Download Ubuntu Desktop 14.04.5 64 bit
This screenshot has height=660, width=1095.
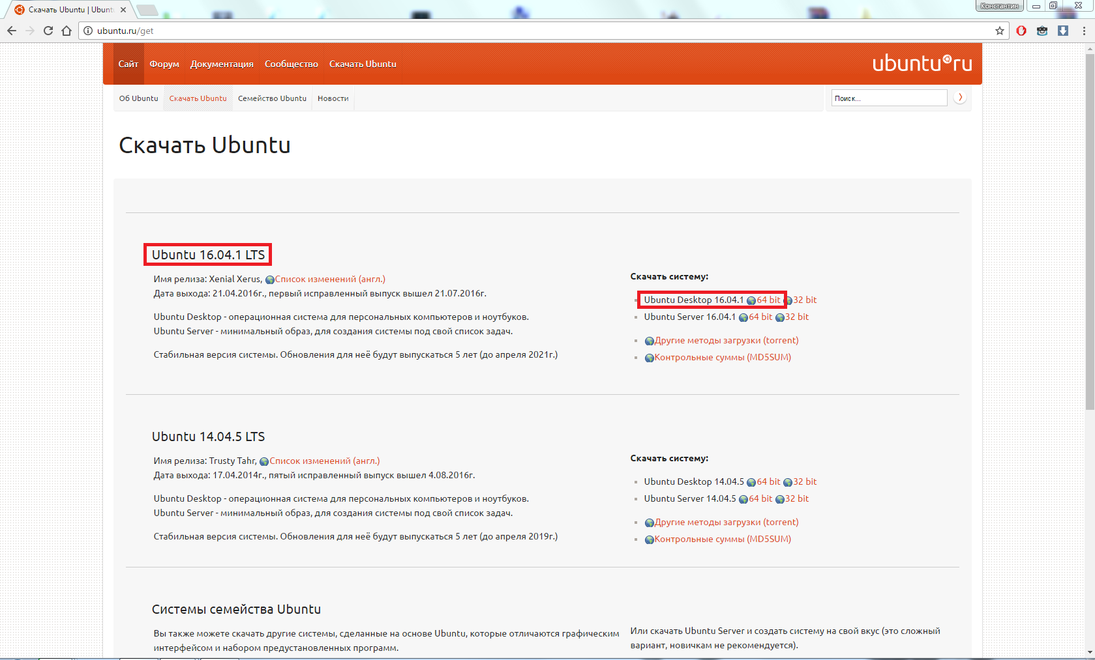768,481
